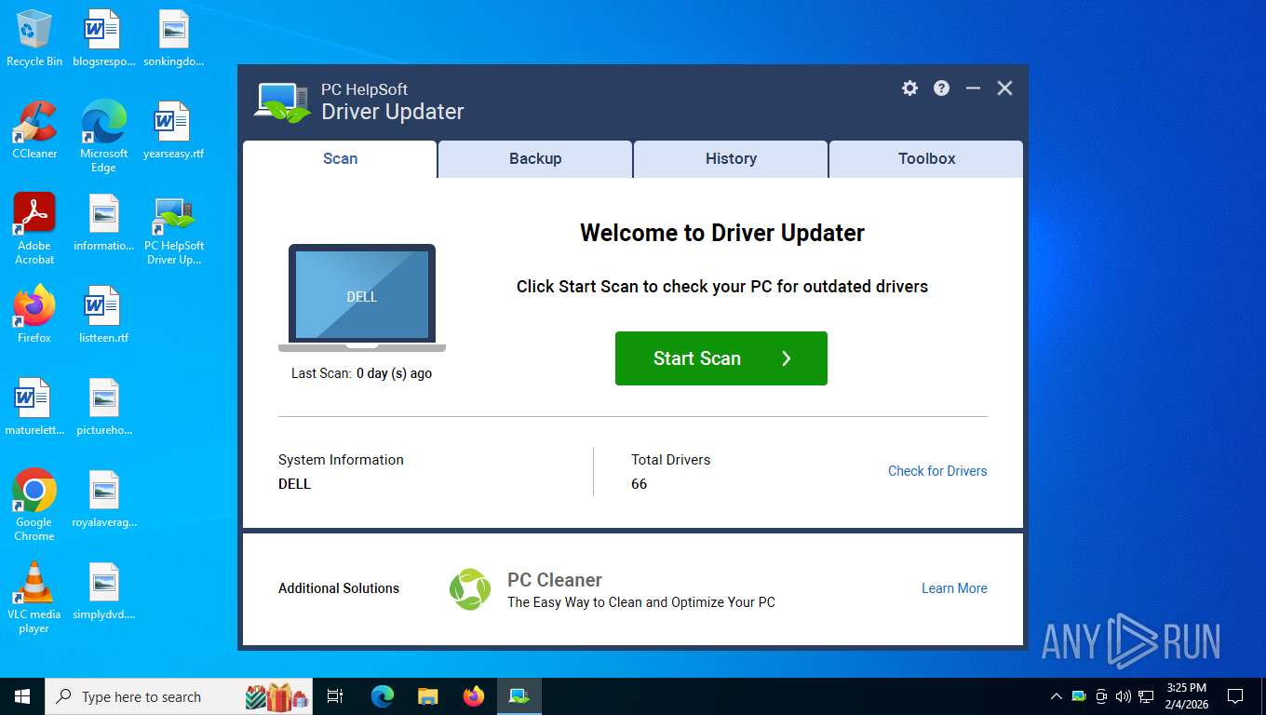Select the royalaverag image file icon
The width and height of the screenshot is (1266, 715).
coord(103,499)
